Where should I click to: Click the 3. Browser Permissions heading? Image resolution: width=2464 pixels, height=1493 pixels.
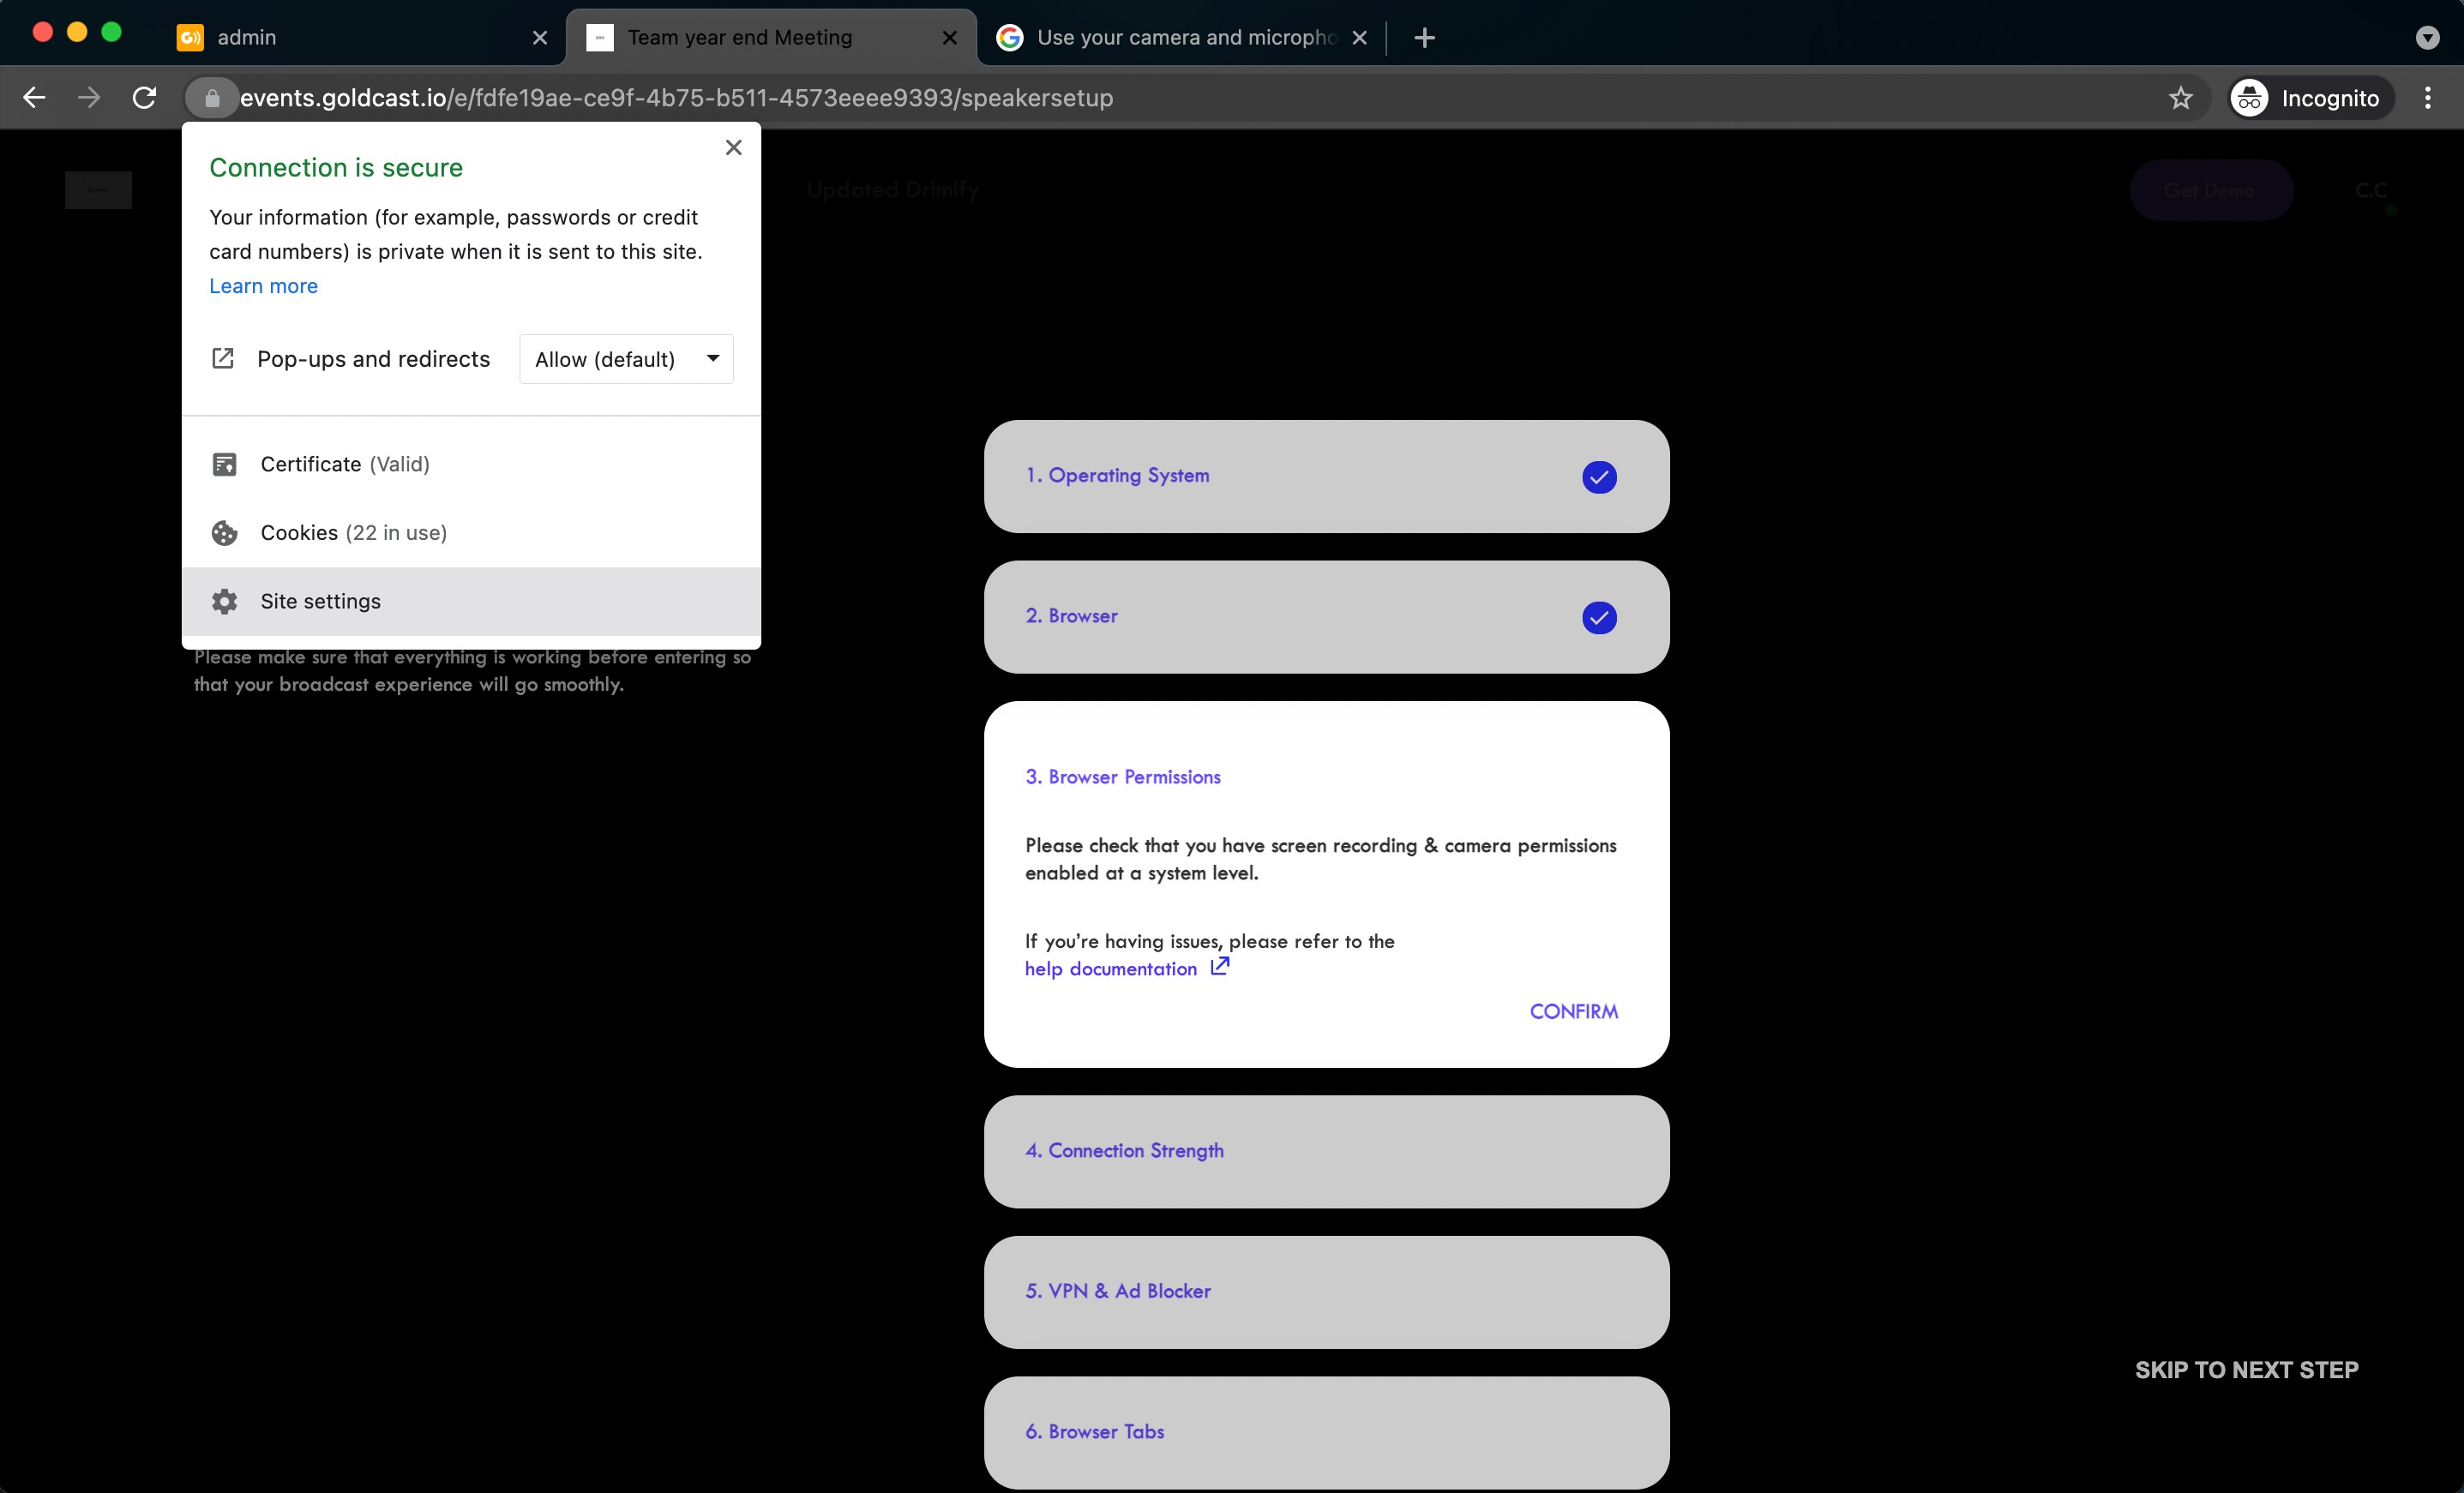click(1122, 777)
